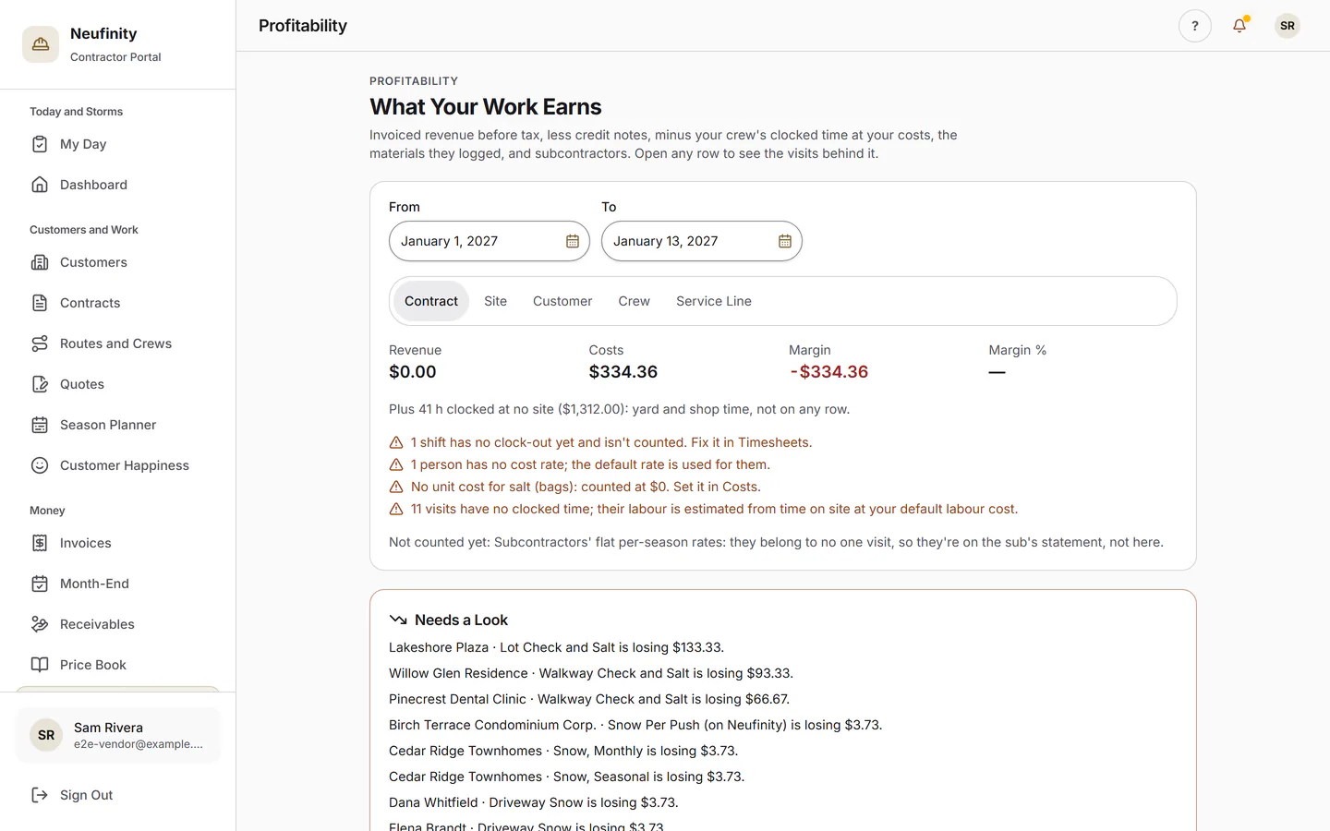Open the Routes and Crews icon
This screenshot has height=831, width=1330.
click(x=40, y=343)
